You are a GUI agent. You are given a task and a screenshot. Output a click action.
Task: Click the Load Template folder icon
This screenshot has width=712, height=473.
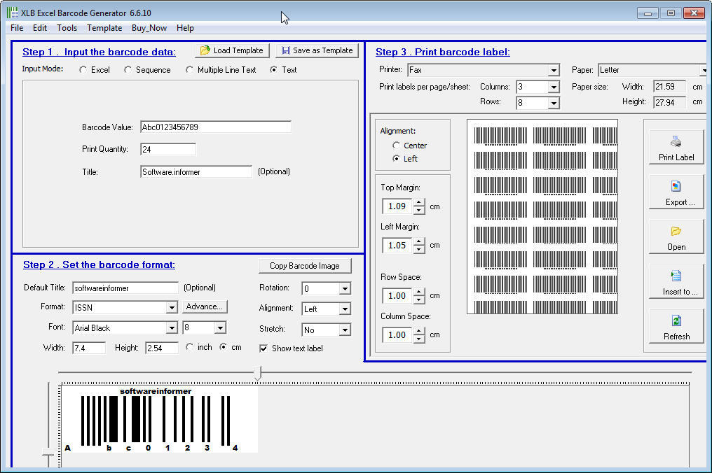point(205,50)
